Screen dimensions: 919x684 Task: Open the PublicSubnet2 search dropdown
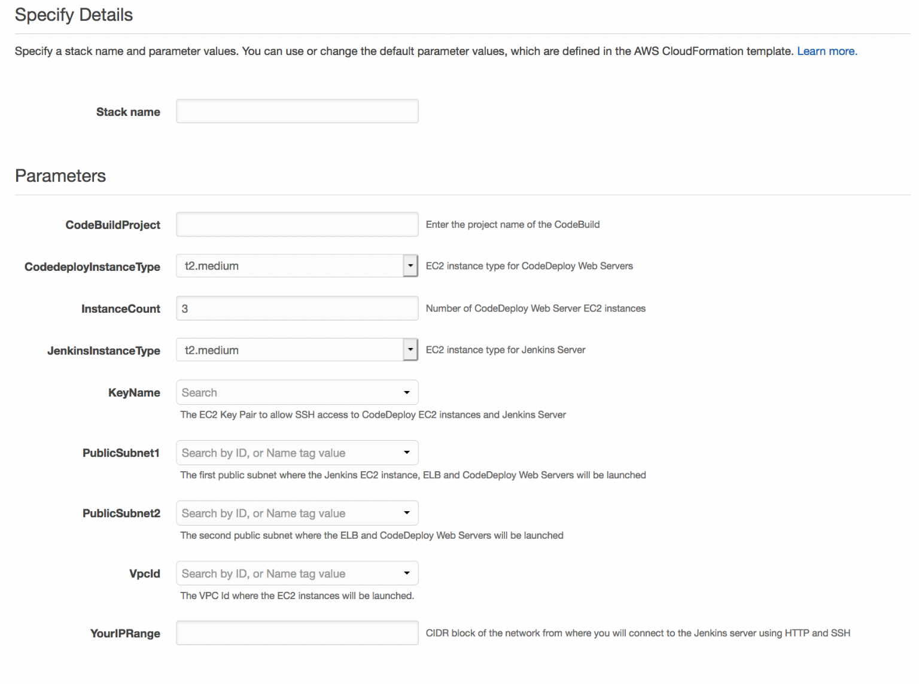pyautogui.click(x=290, y=514)
